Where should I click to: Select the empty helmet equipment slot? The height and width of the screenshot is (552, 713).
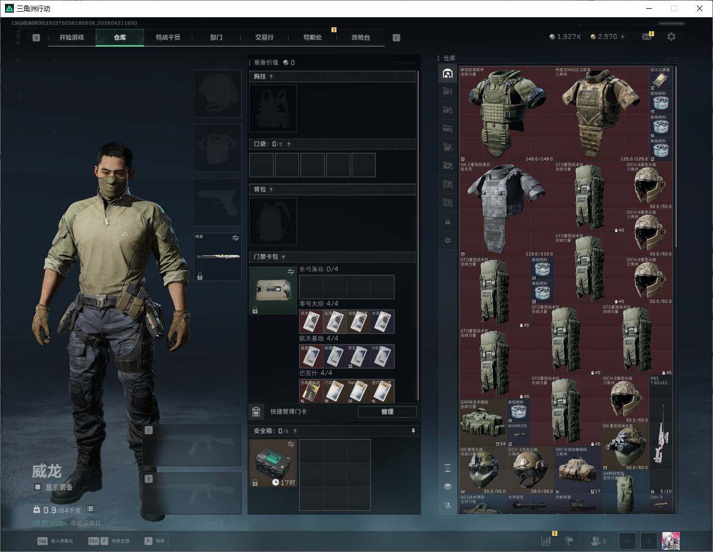click(x=218, y=93)
